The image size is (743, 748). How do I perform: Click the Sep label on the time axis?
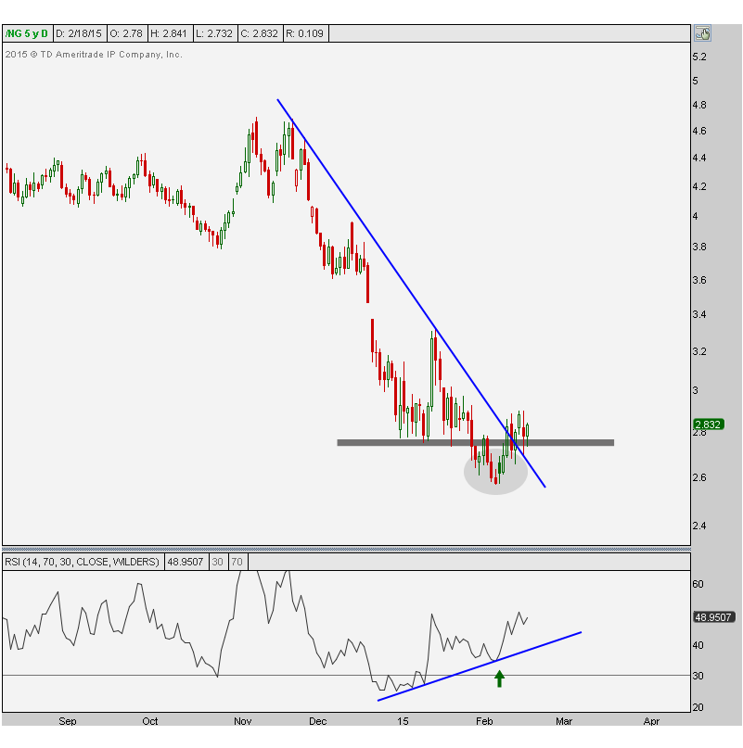(68, 721)
